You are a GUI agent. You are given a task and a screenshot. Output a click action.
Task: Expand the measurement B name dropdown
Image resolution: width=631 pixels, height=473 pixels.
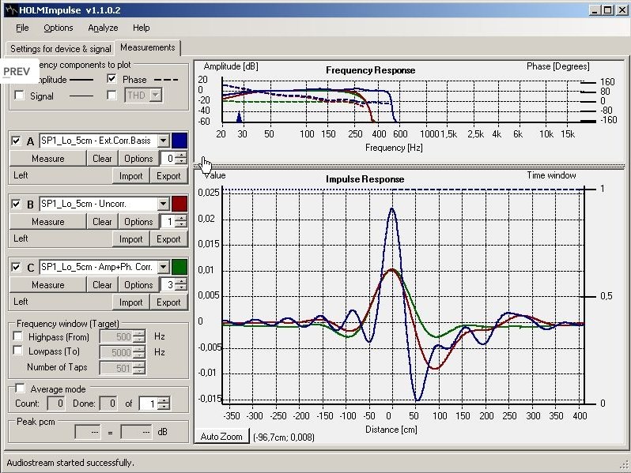coord(163,204)
